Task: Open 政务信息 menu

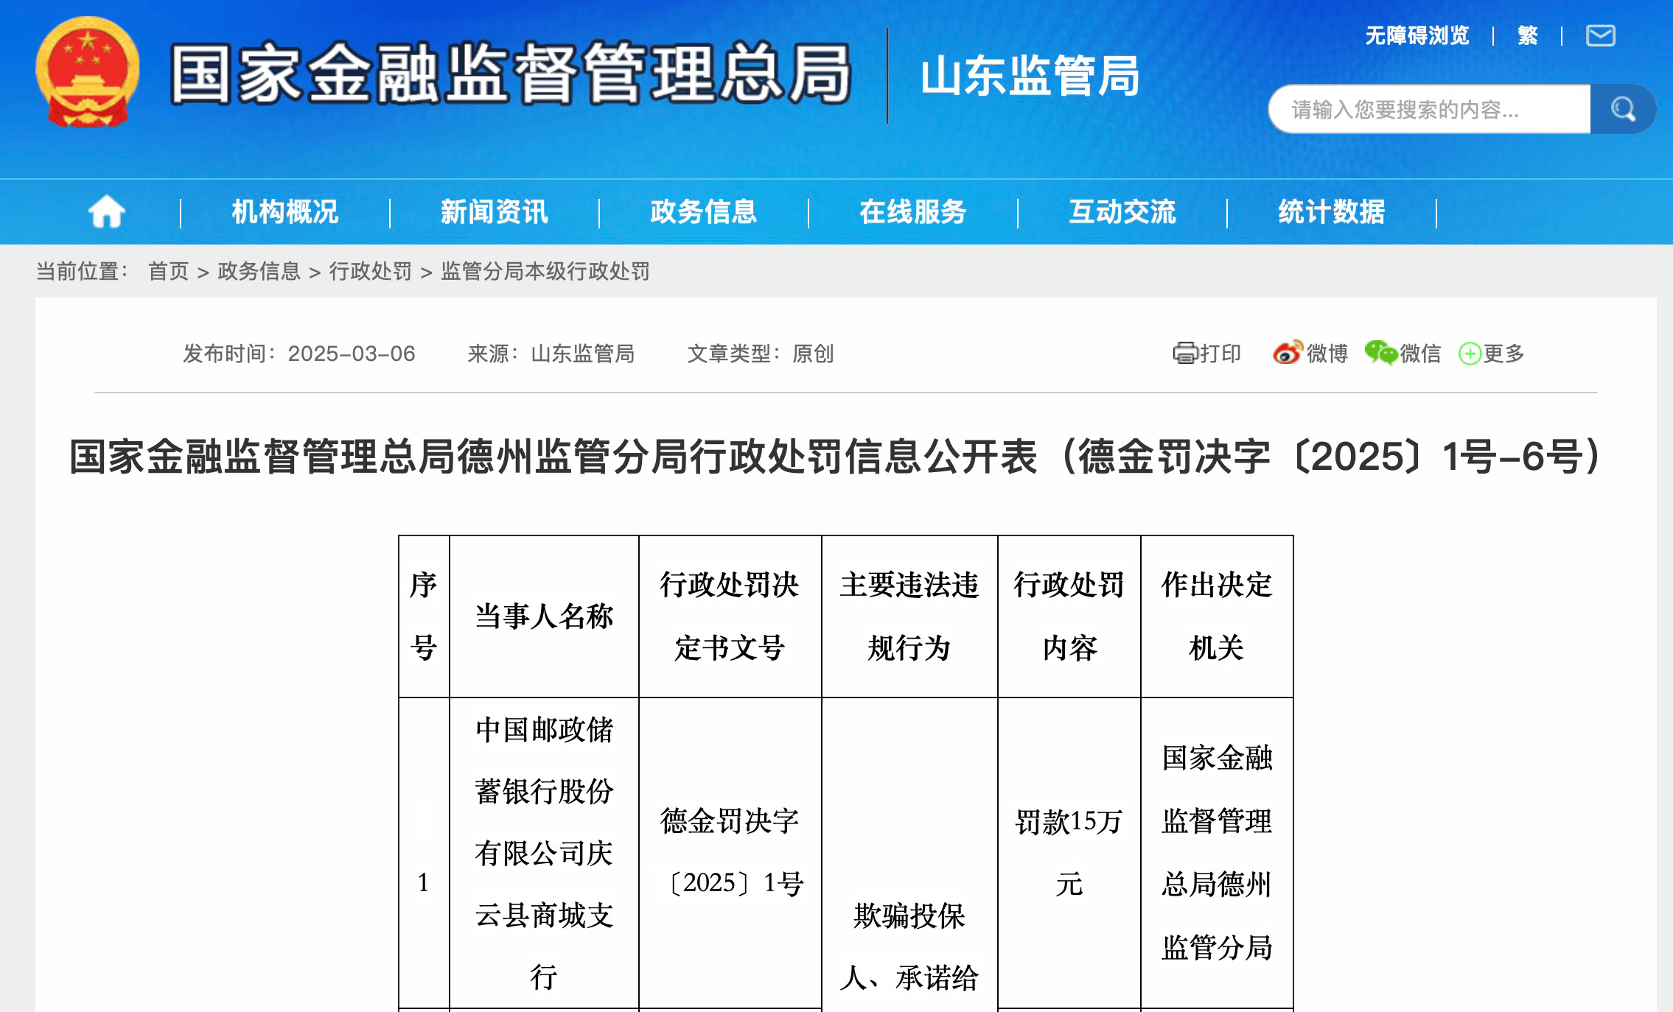Action: (x=704, y=212)
